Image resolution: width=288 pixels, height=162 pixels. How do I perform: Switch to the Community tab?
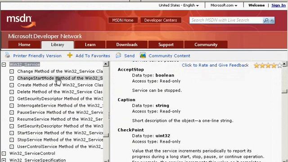206,45
